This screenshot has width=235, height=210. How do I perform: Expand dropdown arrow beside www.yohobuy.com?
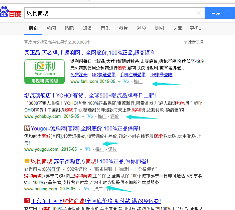click(x=83, y=117)
